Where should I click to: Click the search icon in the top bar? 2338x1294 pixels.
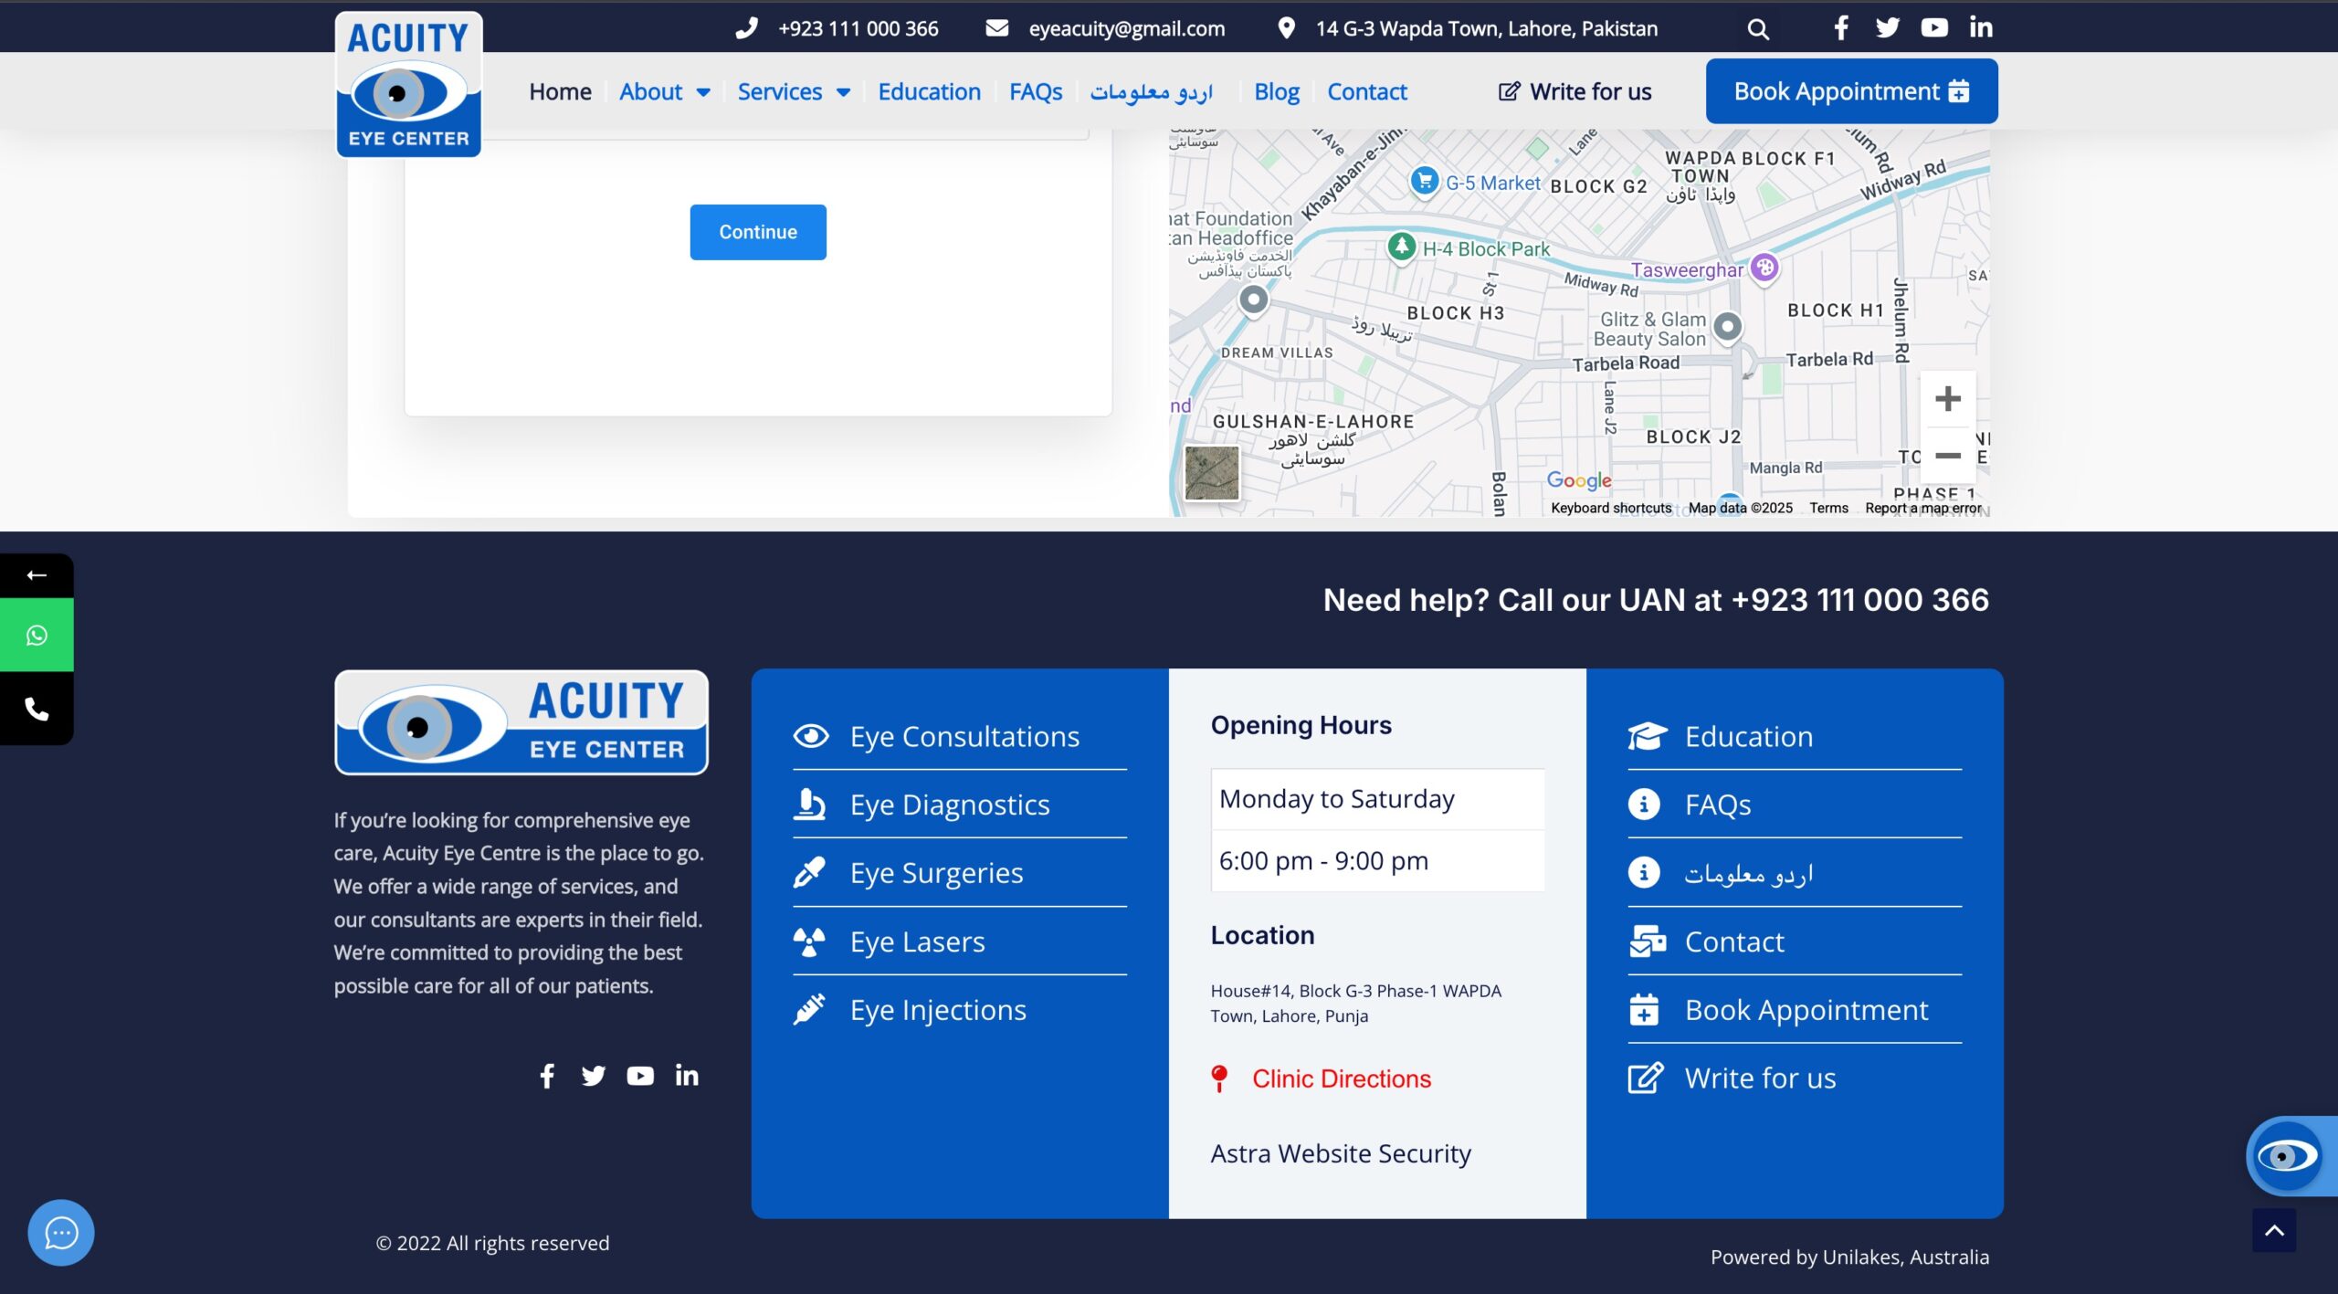[x=1758, y=27]
